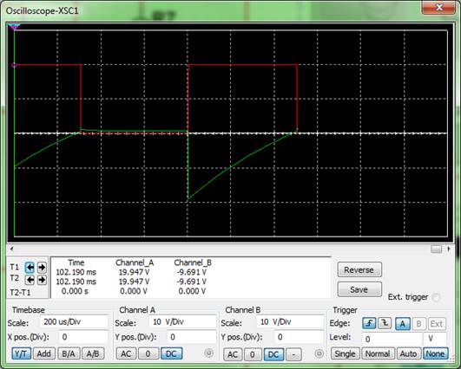The image size is (461, 369).
Task: Click T1 Channel_A reading 19.947 V
Action: [x=134, y=272]
